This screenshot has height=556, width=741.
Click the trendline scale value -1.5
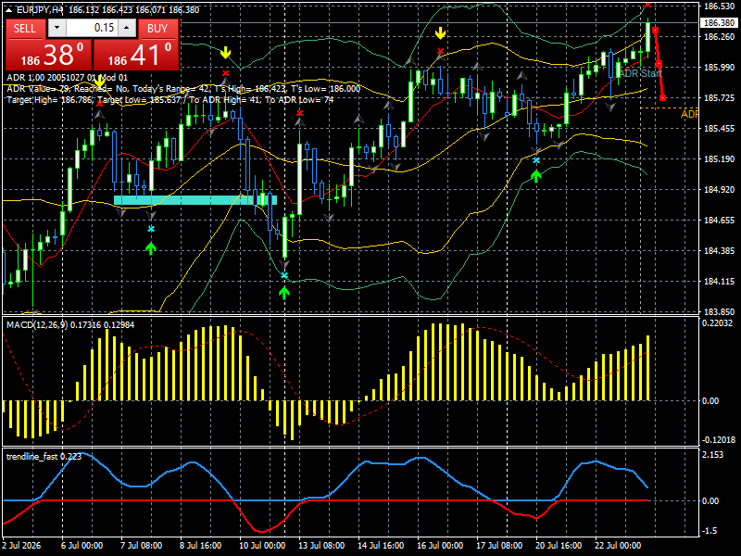(x=710, y=530)
